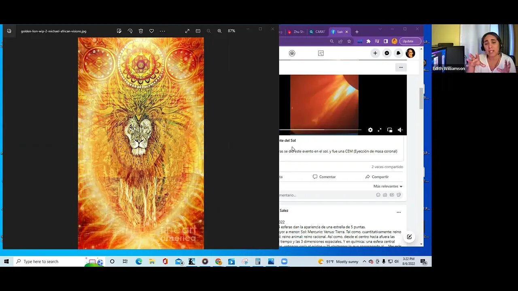518x291 pixels.
Task: Delete the golden-lion image with the trash icon
Action: point(141,31)
